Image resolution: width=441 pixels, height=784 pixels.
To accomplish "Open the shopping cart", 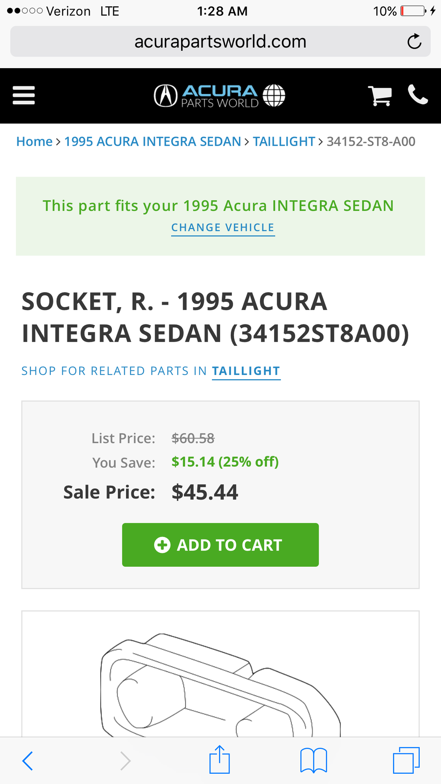I will pos(380,96).
